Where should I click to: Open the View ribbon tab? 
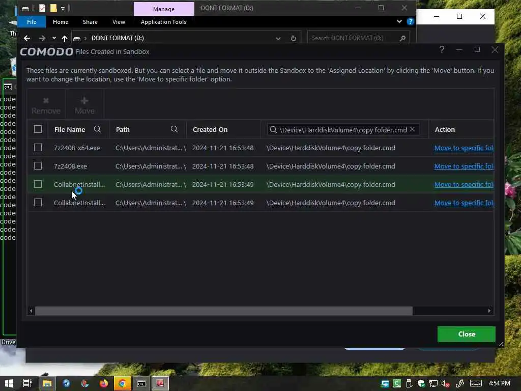(119, 22)
